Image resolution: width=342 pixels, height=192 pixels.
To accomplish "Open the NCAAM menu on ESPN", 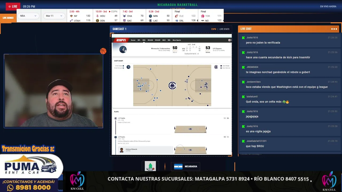I will pos(150,40).
